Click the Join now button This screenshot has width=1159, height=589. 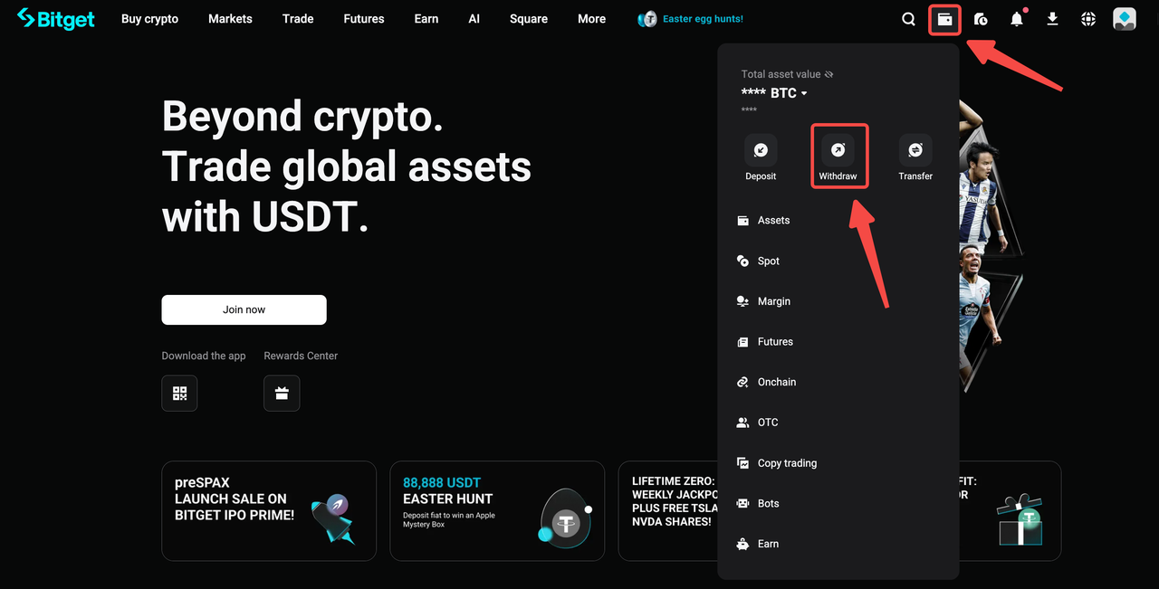point(244,309)
